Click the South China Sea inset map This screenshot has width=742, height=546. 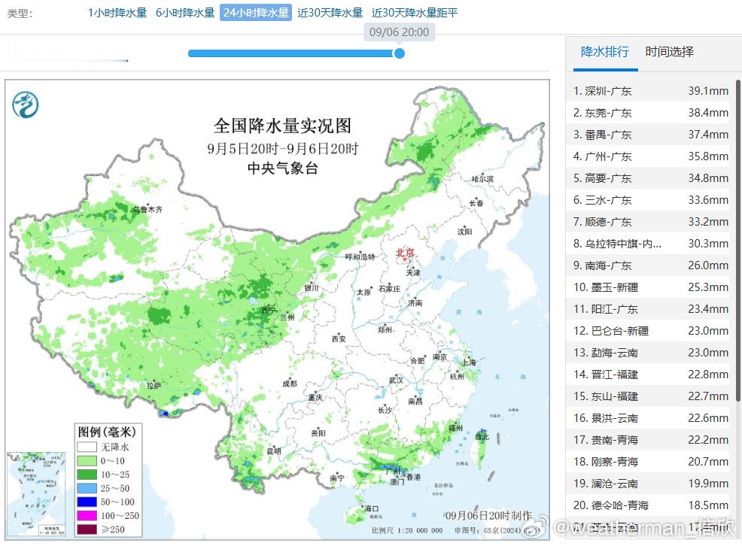[x=36, y=494]
